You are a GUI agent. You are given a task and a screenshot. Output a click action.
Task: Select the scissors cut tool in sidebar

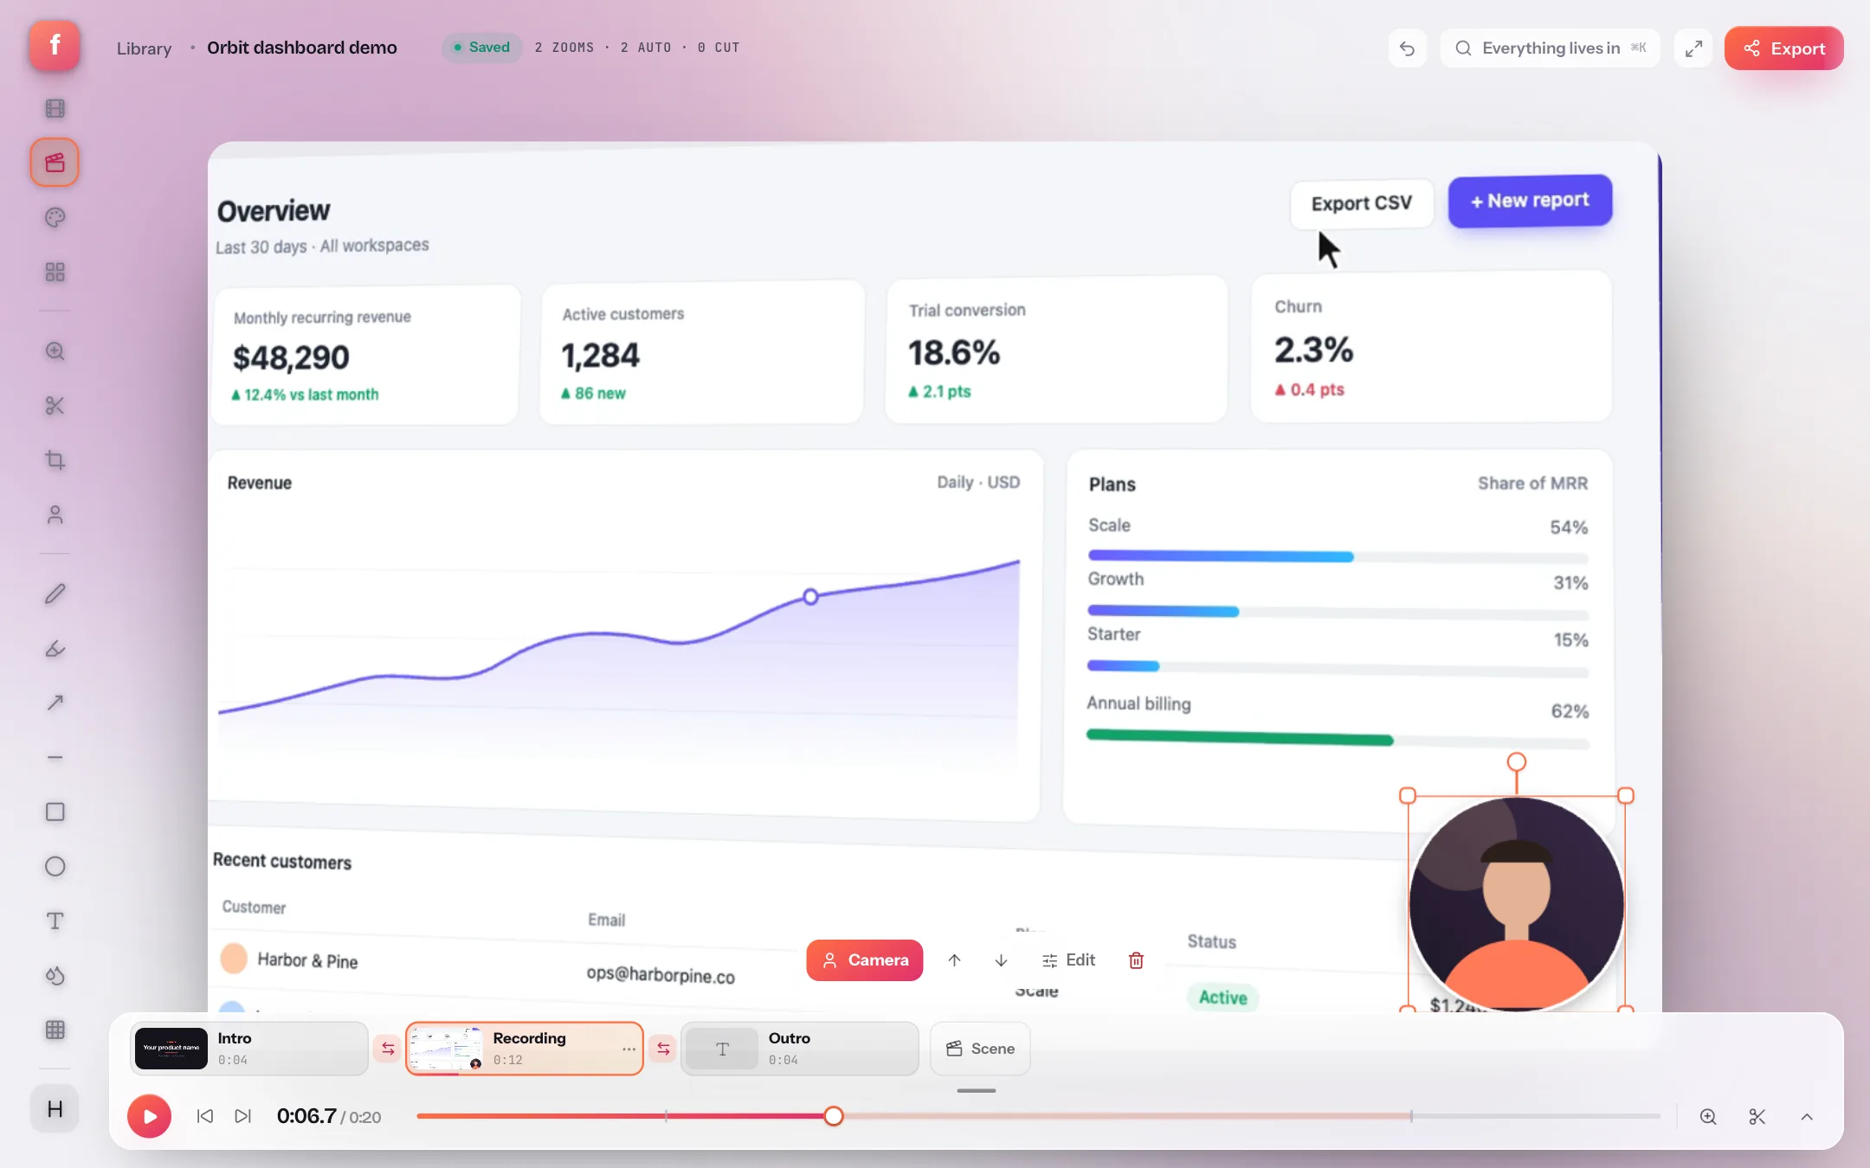pyautogui.click(x=55, y=406)
